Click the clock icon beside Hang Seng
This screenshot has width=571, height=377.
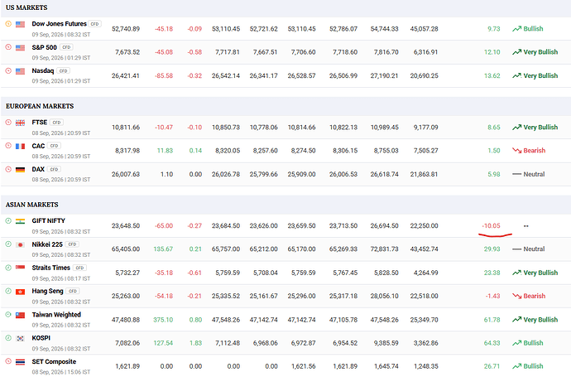click(x=8, y=291)
